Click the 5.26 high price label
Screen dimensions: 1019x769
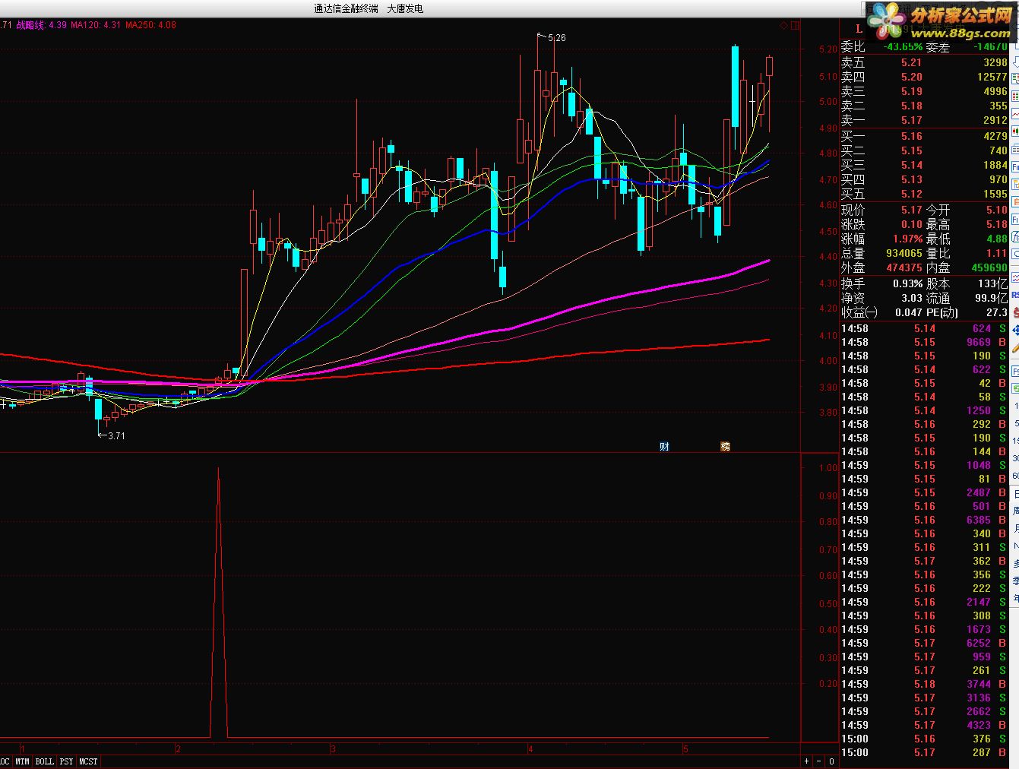tap(556, 38)
